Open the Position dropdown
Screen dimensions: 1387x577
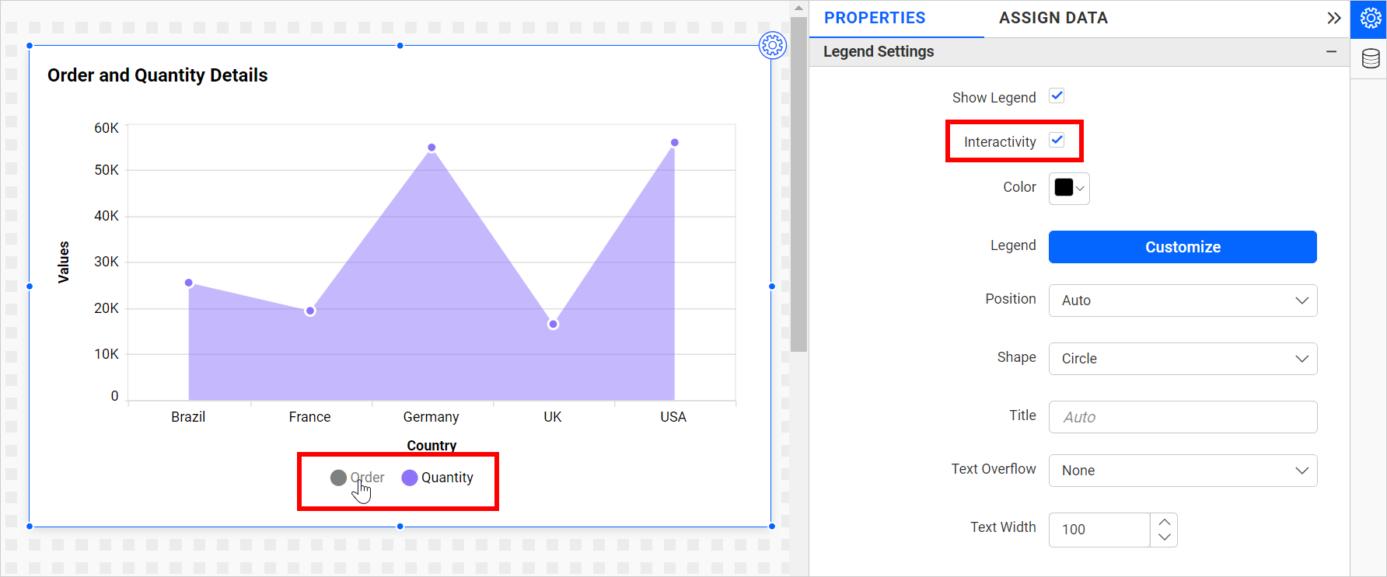click(x=1182, y=301)
